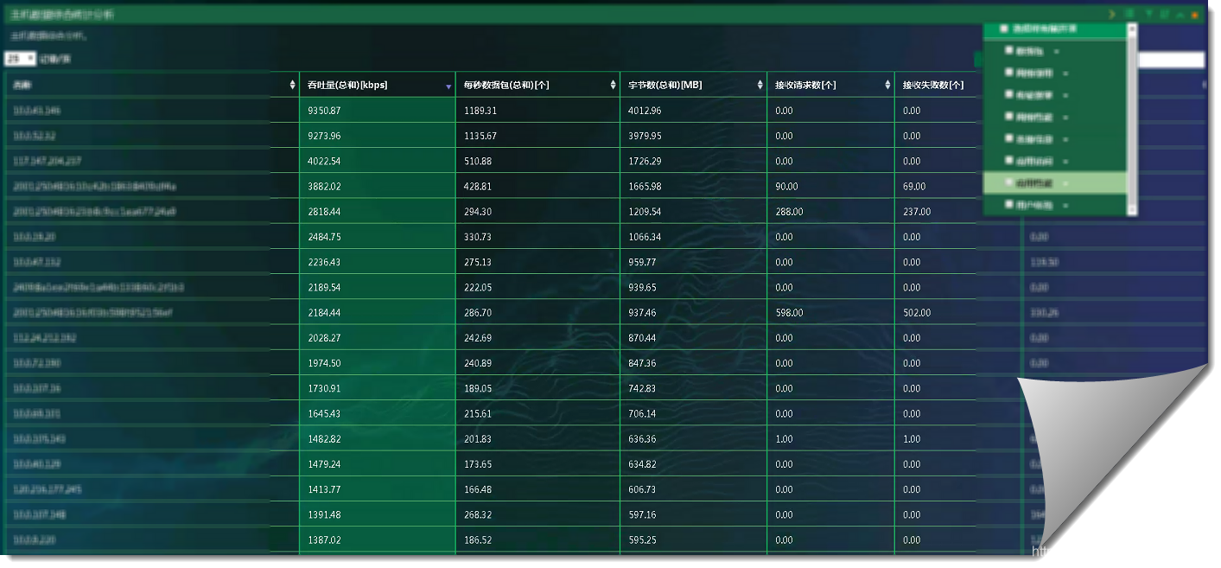Viewport: 1221px width, 568px height.
Task: Click bytes value 1209.54
Action: pyautogui.click(x=645, y=211)
